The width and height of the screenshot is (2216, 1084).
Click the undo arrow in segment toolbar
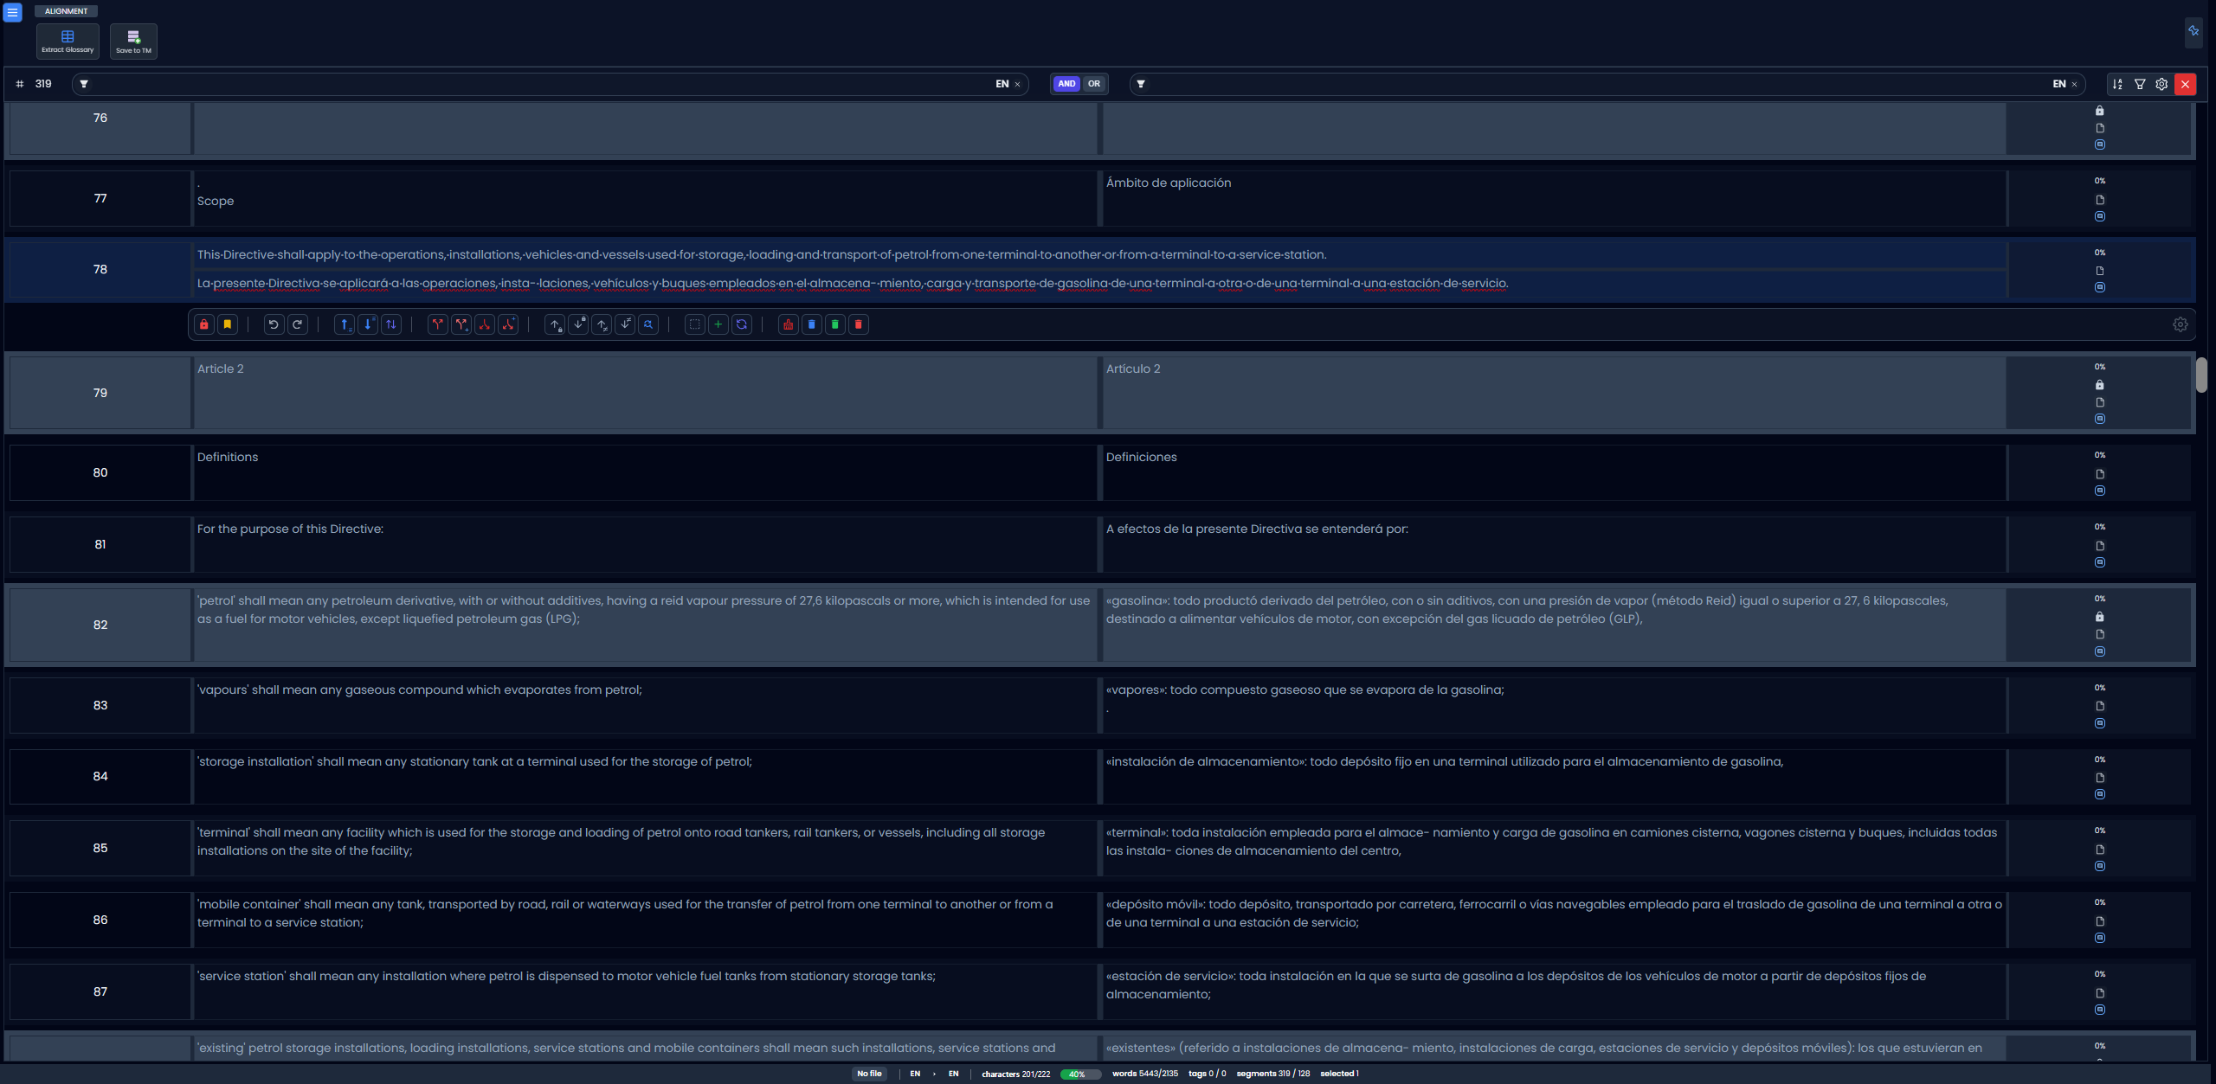274,324
